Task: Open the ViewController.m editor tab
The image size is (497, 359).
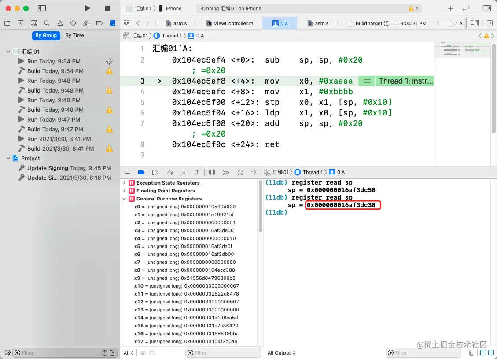Action: point(230,23)
